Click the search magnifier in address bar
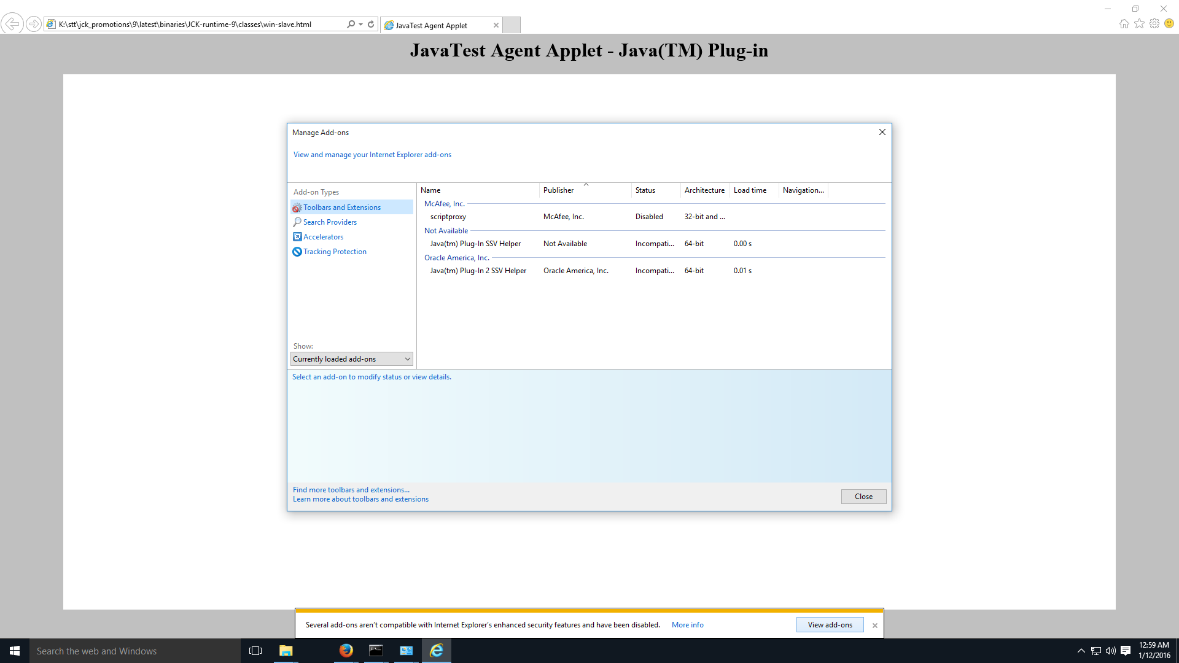1179x663 pixels. point(351,25)
